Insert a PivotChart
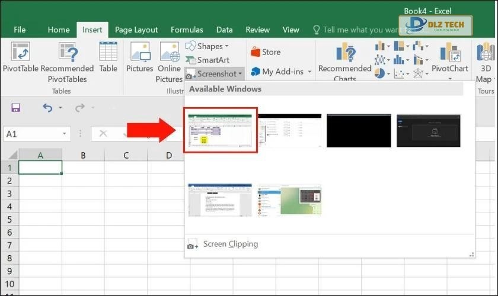Viewport: 498px width, 296px height. 450,57
